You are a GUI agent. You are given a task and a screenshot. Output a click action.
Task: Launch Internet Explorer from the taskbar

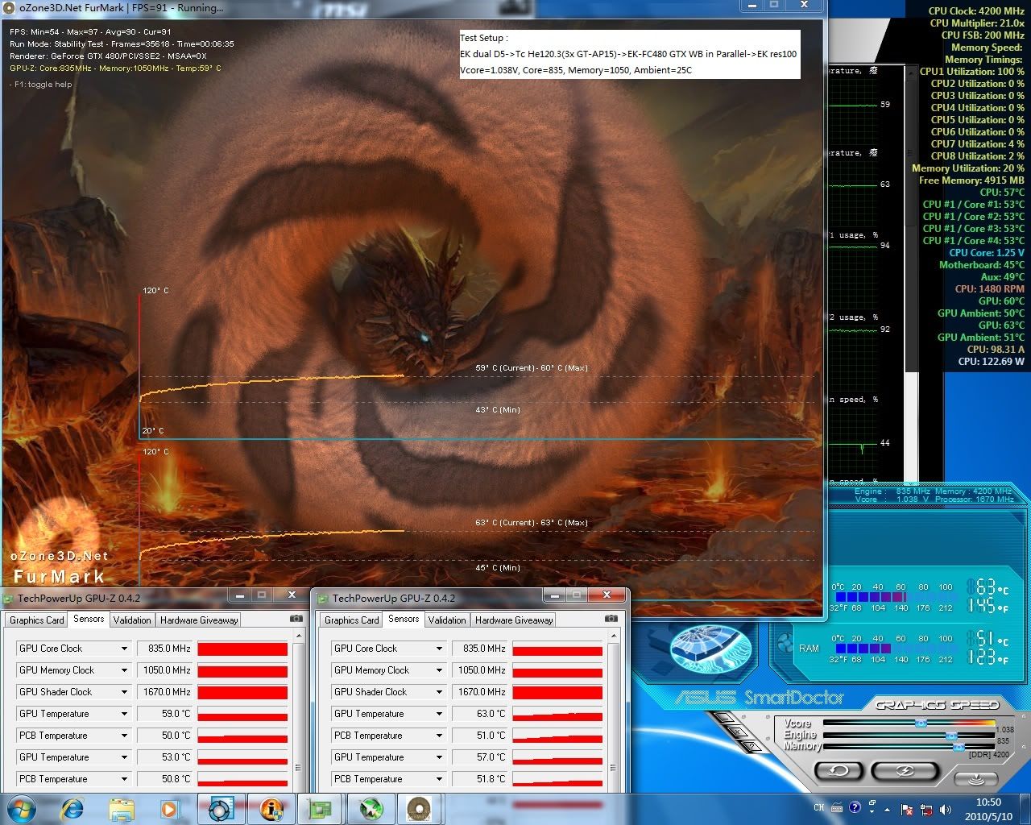pos(72,808)
